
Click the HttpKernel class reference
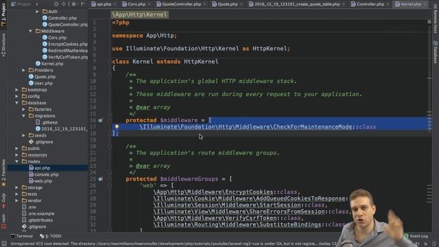point(201,62)
